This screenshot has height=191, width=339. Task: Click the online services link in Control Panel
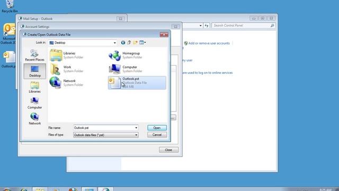coord(207,73)
